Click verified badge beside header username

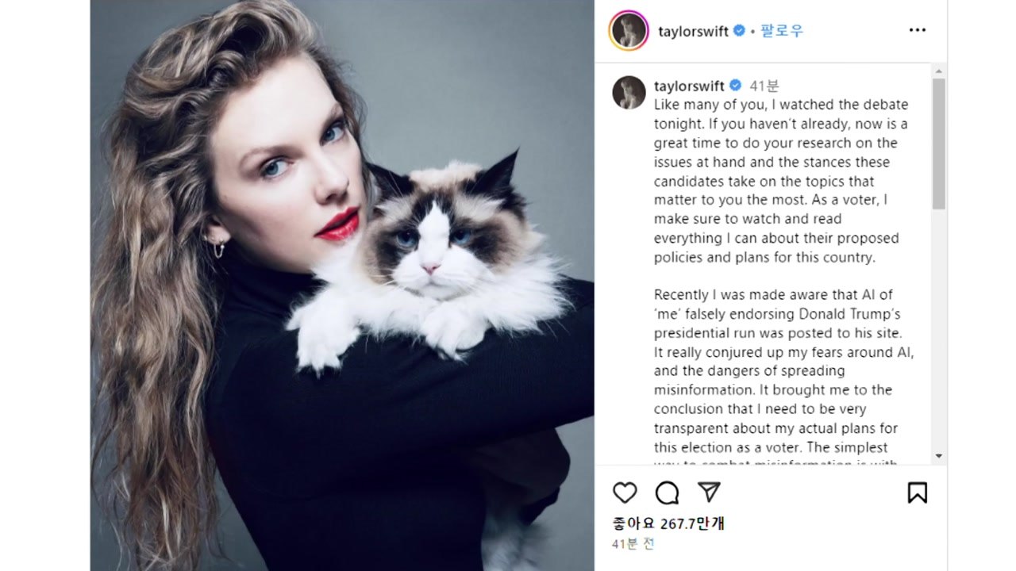[x=739, y=30]
